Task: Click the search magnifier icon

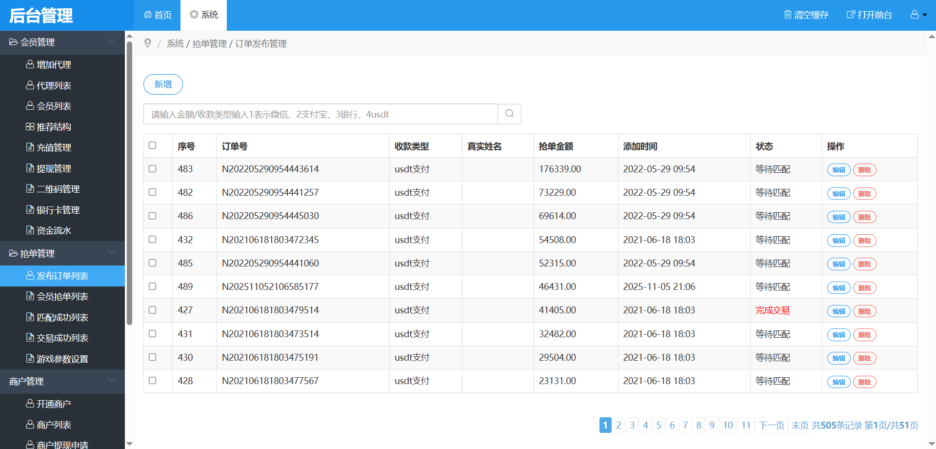Action: point(509,114)
